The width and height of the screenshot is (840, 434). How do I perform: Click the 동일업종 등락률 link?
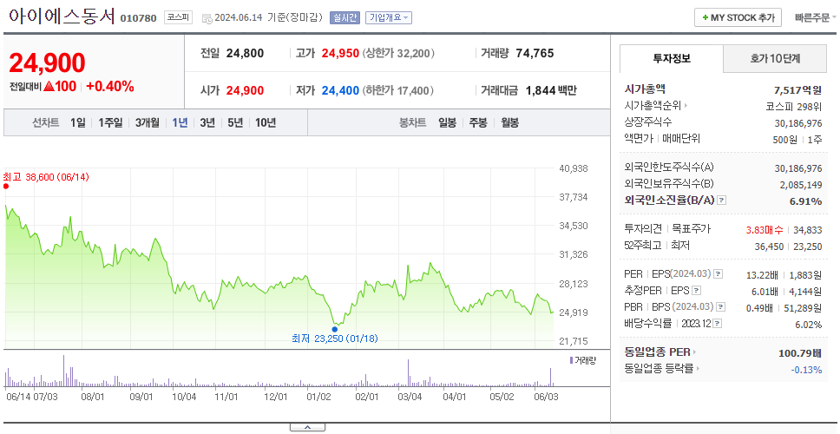tap(660, 369)
